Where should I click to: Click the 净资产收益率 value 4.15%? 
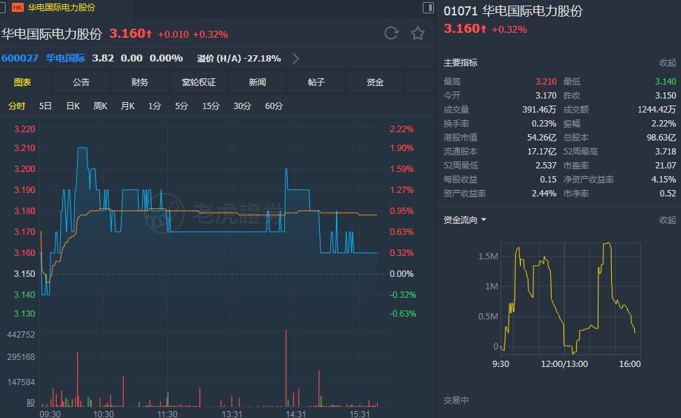click(664, 179)
